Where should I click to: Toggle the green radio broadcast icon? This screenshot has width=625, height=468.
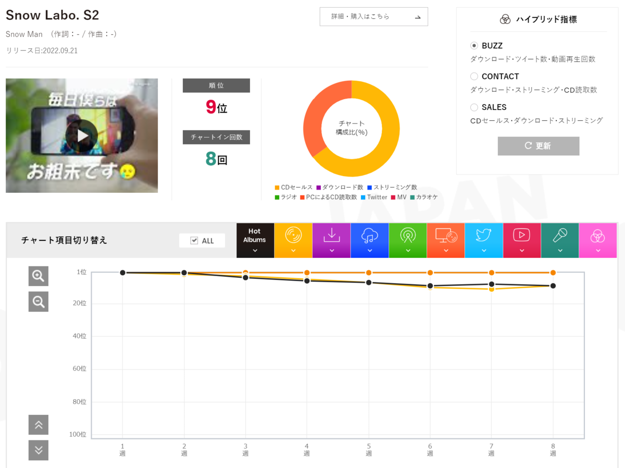(408, 240)
